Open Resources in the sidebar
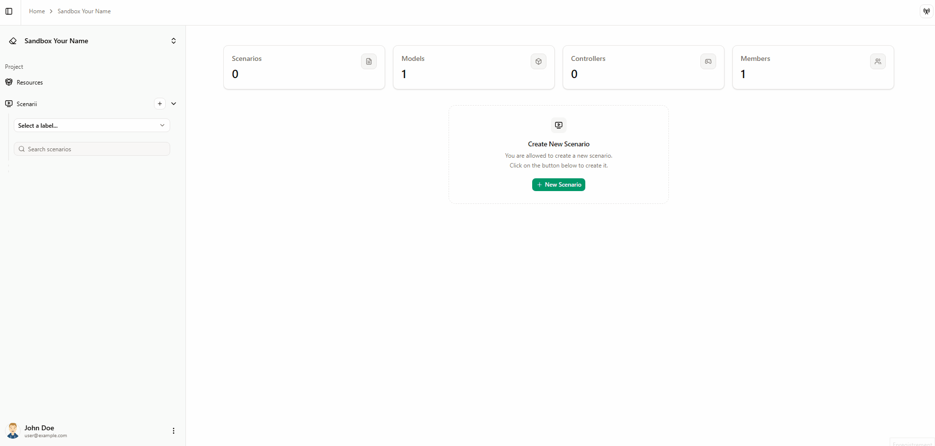The width and height of the screenshot is (935, 446). pyautogui.click(x=30, y=83)
